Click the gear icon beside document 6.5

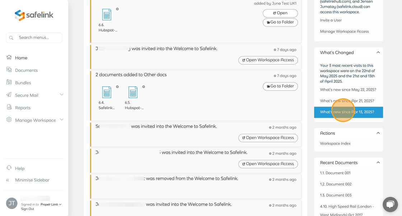click(x=144, y=87)
